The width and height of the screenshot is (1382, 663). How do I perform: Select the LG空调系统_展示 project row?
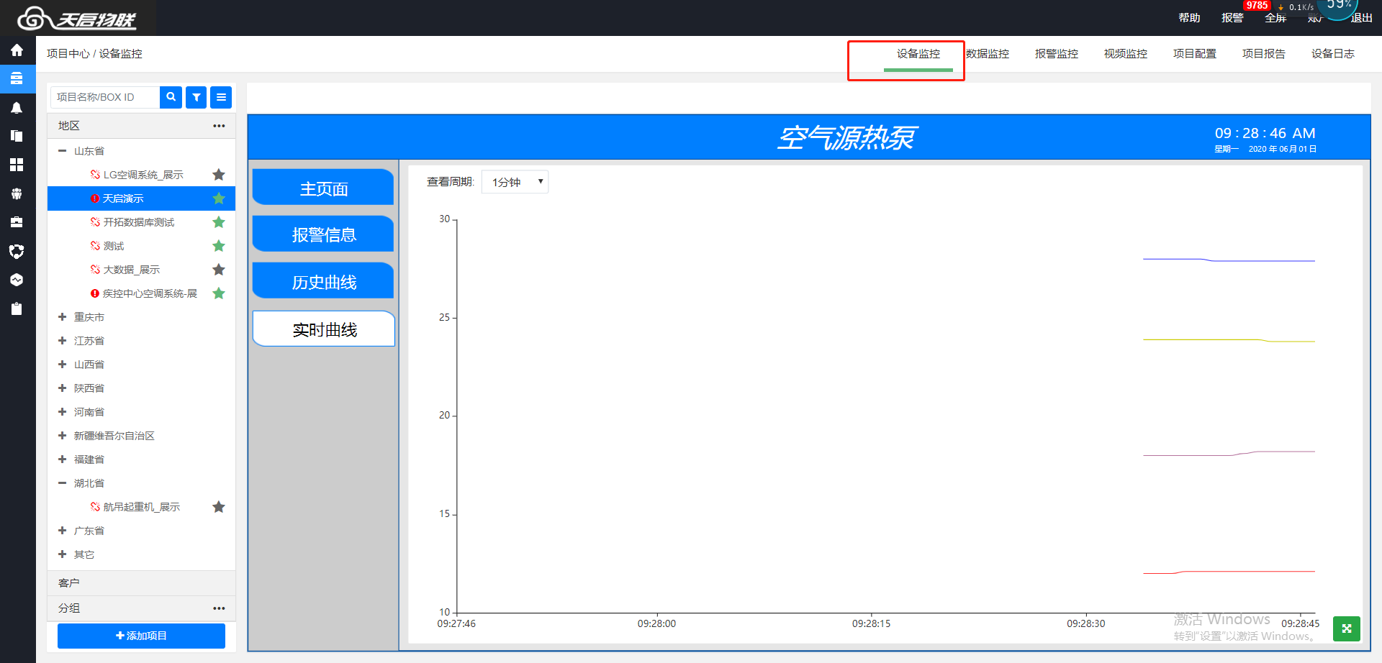(x=141, y=175)
